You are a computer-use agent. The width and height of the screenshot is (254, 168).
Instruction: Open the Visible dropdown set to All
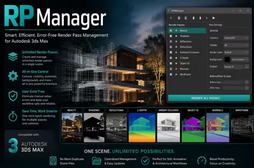point(236,45)
